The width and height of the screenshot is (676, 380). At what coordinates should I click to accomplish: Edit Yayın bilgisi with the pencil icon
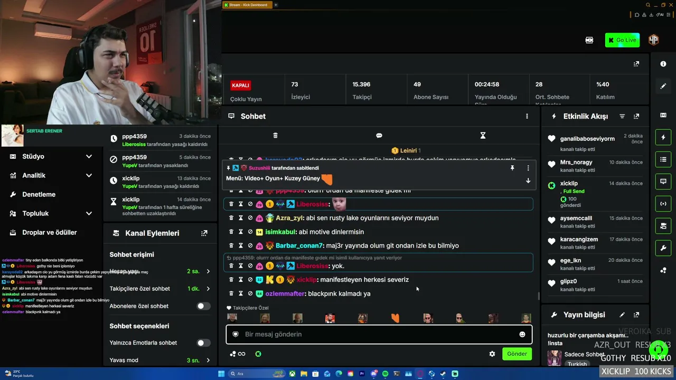coord(622,315)
